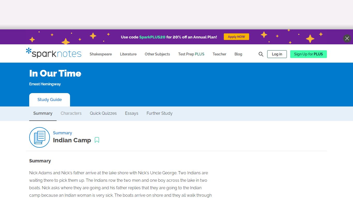Open the Quick Quizzes tab
Viewport: 353px width, 198px height.
103,113
